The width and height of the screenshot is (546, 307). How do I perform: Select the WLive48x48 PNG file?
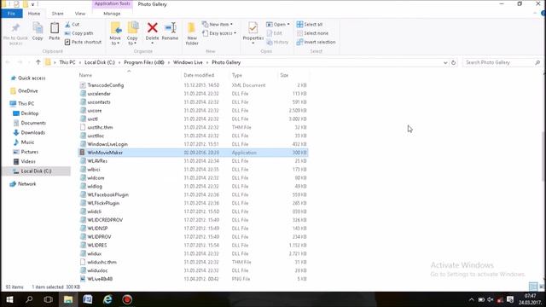pos(193,279)
